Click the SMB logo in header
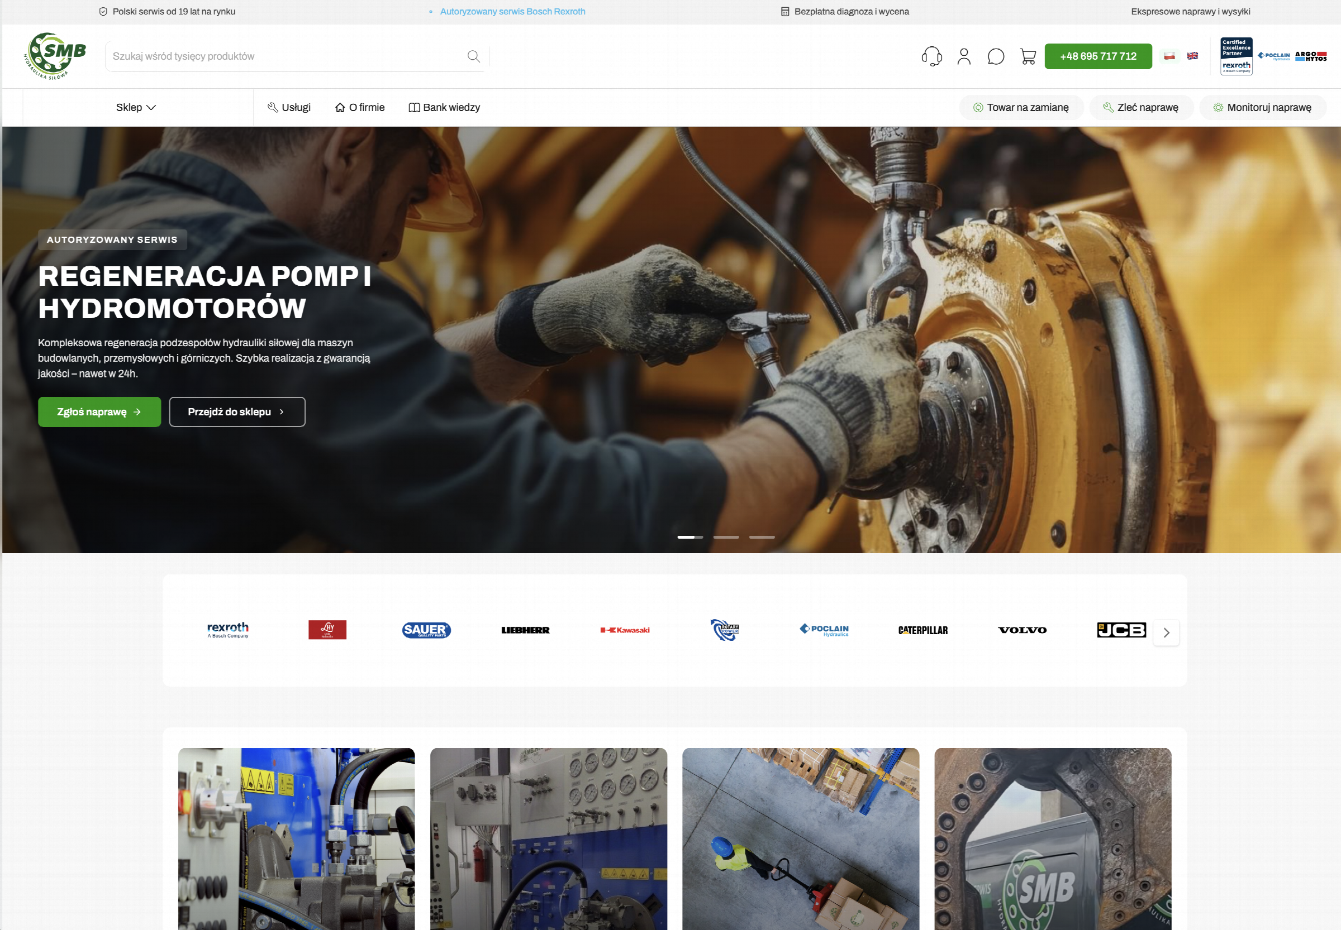The image size is (1341, 930). (x=55, y=56)
